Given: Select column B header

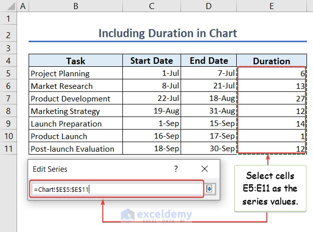Looking at the screenshot, I should pyautogui.click(x=75, y=7).
